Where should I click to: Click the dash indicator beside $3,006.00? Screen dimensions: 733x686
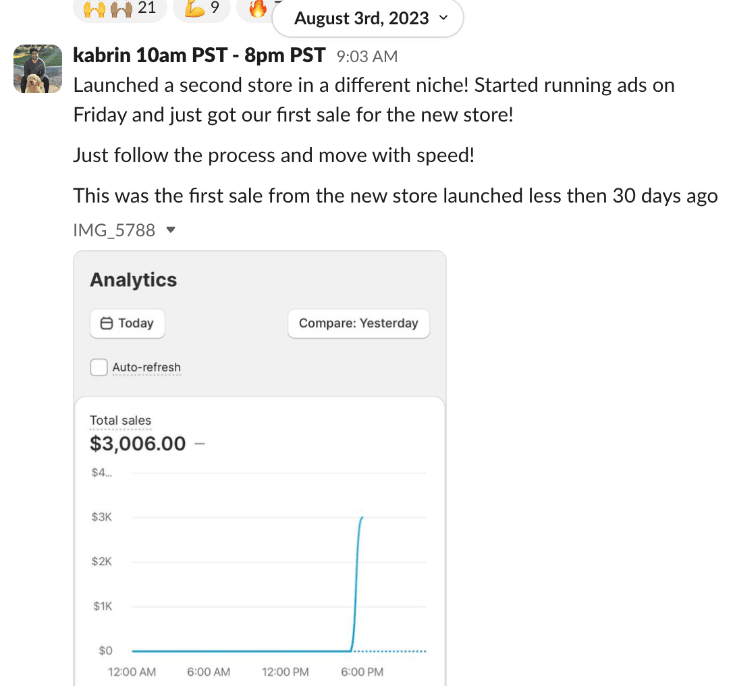(199, 444)
